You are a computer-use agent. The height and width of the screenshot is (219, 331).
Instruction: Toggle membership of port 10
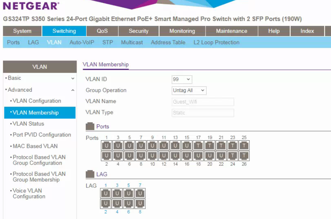152,156
